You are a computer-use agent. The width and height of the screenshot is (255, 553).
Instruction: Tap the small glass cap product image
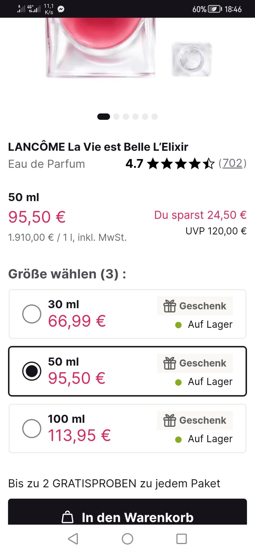coord(192,59)
